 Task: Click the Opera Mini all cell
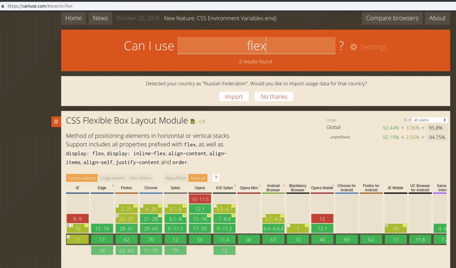coord(249,239)
